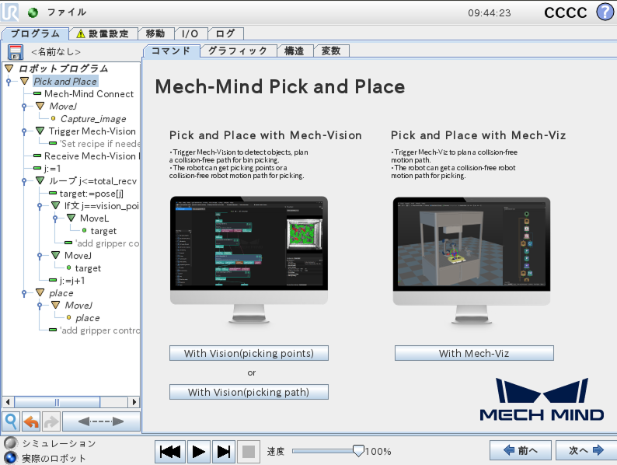Select the Capture_image waypoint icon
This screenshot has width=617, height=465.
click(53, 118)
